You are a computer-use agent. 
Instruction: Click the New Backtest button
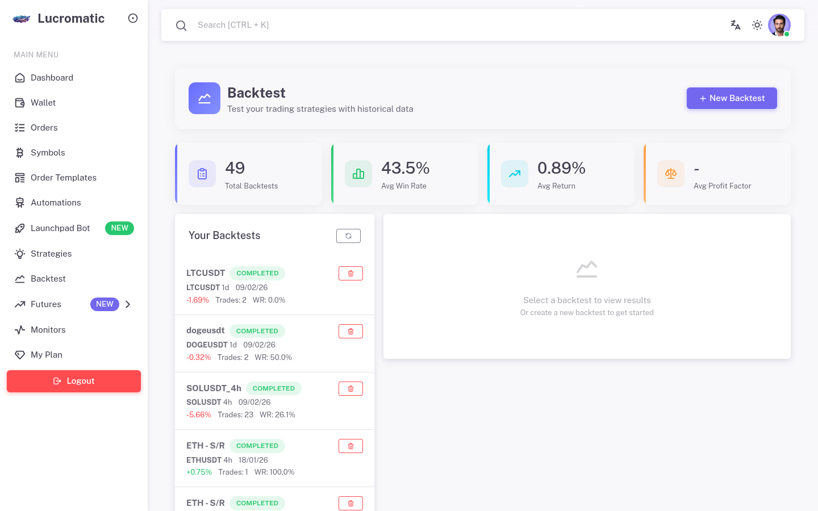pyautogui.click(x=732, y=98)
